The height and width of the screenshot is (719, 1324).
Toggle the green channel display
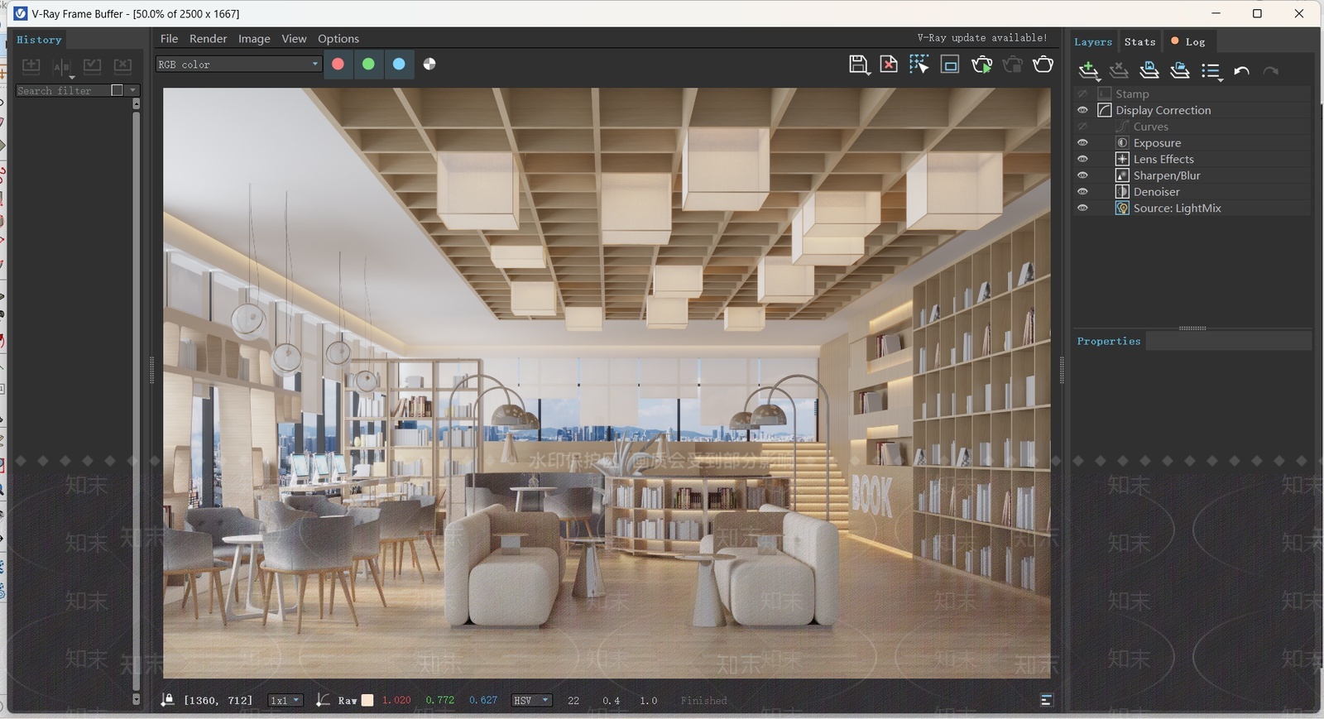[368, 64]
